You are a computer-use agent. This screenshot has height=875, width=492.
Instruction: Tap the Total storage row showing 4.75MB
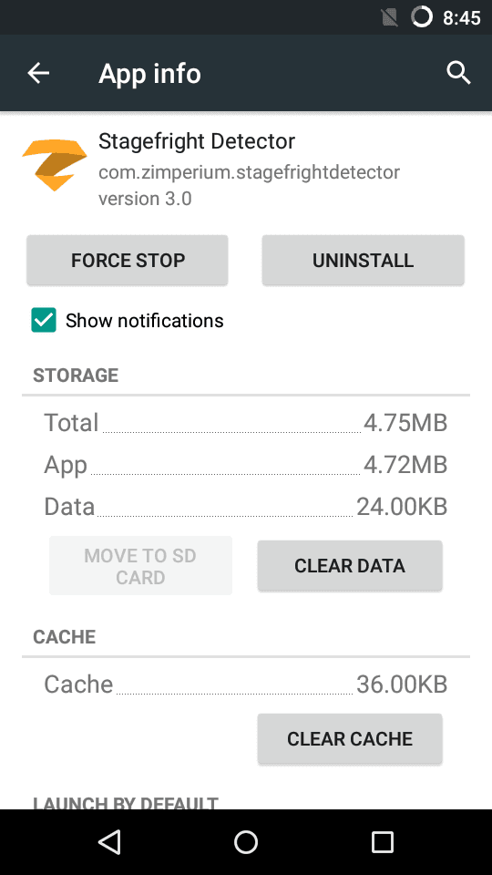[245, 422]
